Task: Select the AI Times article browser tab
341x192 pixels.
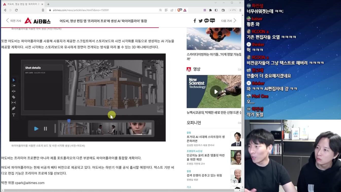Action: coord(23,4)
